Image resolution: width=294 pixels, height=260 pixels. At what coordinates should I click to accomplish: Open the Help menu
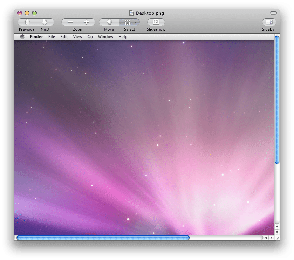pyautogui.click(x=123, y=37)
